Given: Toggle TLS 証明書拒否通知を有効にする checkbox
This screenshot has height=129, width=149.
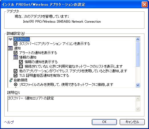Looking at the screenshot, I should pos(15,76).
